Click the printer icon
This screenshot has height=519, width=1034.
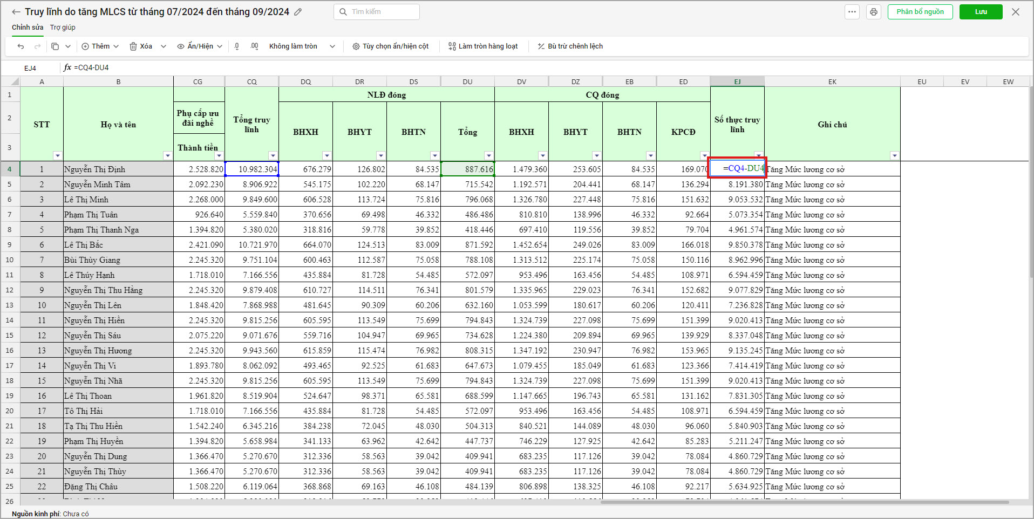[x=874, y=12]
